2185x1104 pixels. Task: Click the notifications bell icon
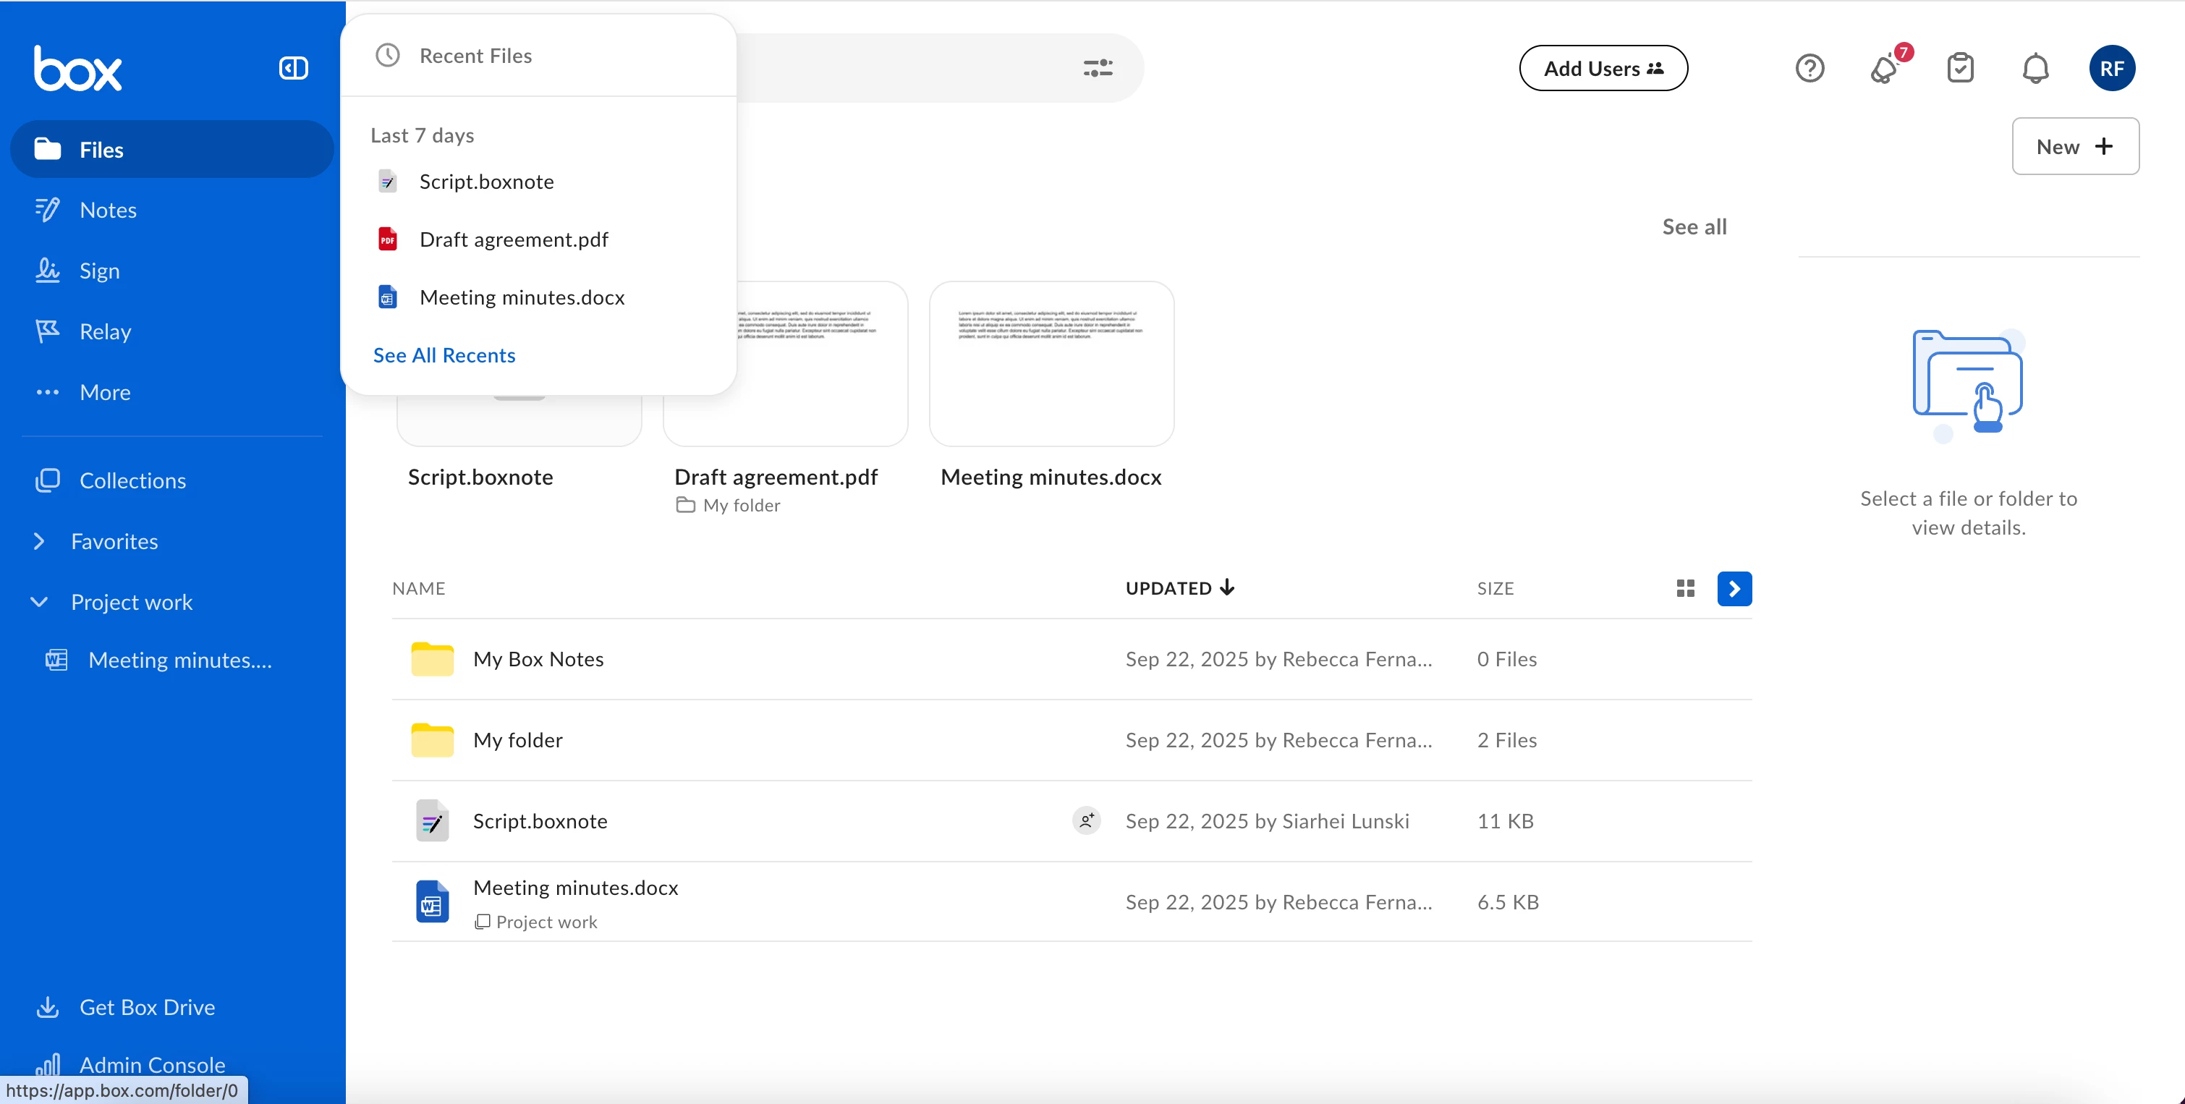[x=2036, y=68]
